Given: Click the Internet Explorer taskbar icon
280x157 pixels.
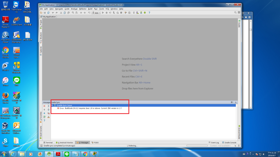Looking at the screenshot, I should tap(13, 154).
